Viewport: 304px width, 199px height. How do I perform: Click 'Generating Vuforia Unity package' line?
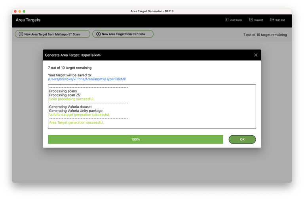76,111
